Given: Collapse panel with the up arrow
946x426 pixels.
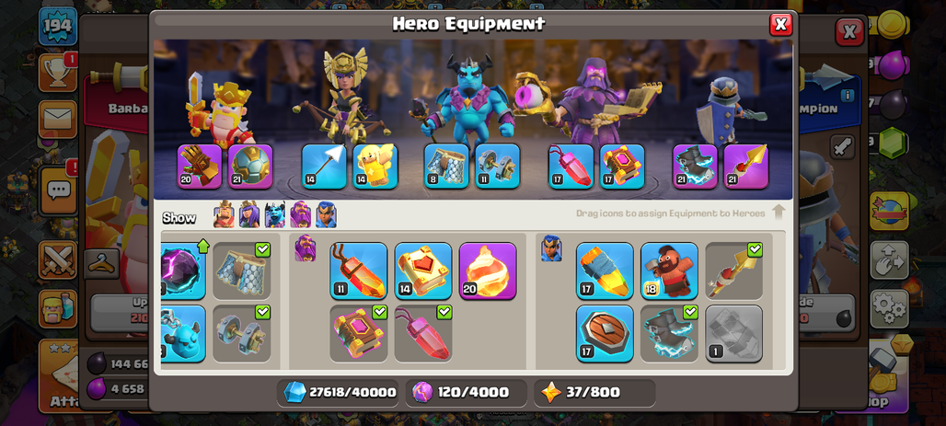Looking at the screenshot, I should (x=779, y=213).
